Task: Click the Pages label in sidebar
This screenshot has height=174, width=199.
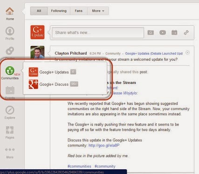Action: (10, 138)
